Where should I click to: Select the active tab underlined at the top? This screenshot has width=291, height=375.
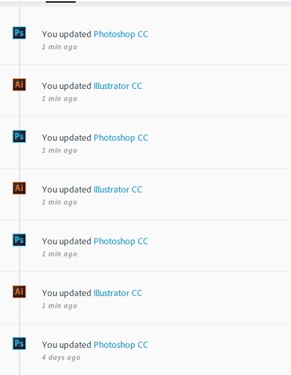60,1
